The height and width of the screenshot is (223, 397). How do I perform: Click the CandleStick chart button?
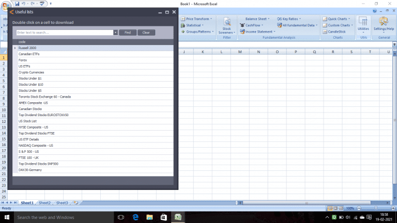pos(334,31)
